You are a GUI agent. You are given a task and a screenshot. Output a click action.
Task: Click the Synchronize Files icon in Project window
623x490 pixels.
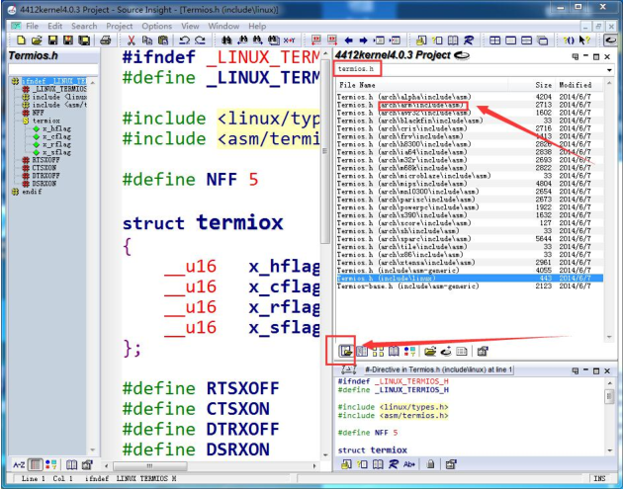[x=446, y=351]
